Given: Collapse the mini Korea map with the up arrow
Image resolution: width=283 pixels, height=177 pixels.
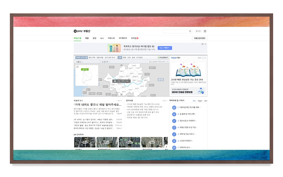Looking at the screenshot, I should coord(77,67).
